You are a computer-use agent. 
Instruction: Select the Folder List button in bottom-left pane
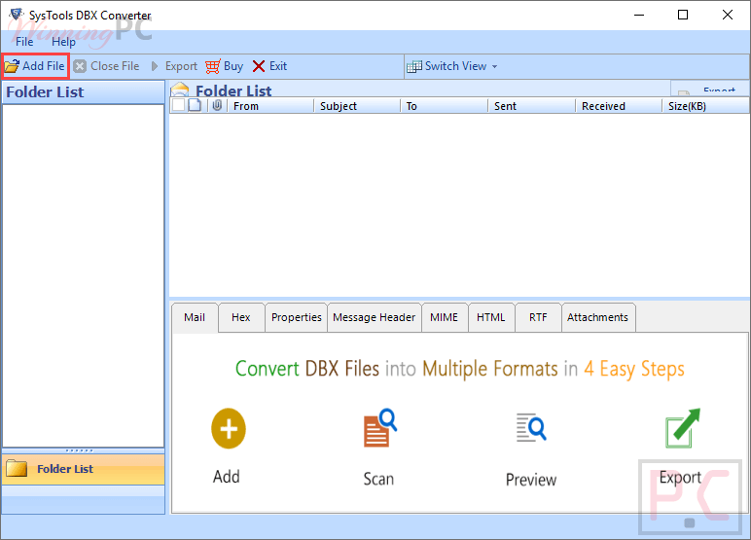[x=83, y=469]
